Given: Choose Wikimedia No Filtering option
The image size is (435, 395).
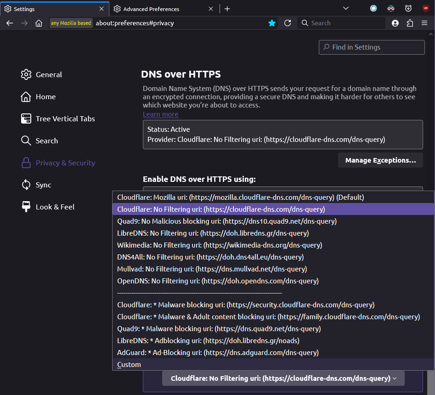Looking at the screenshot, I should tap(273, 245).
